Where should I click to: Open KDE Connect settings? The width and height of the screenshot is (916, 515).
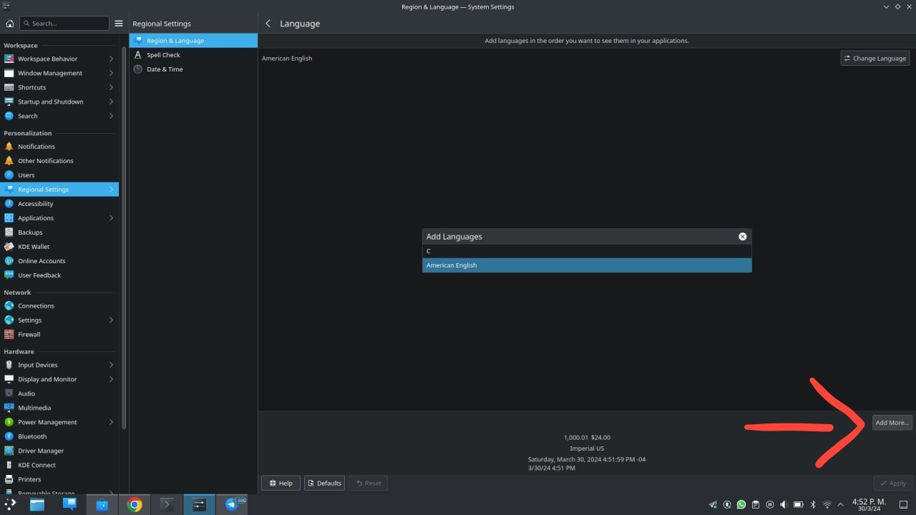point(59,465)
